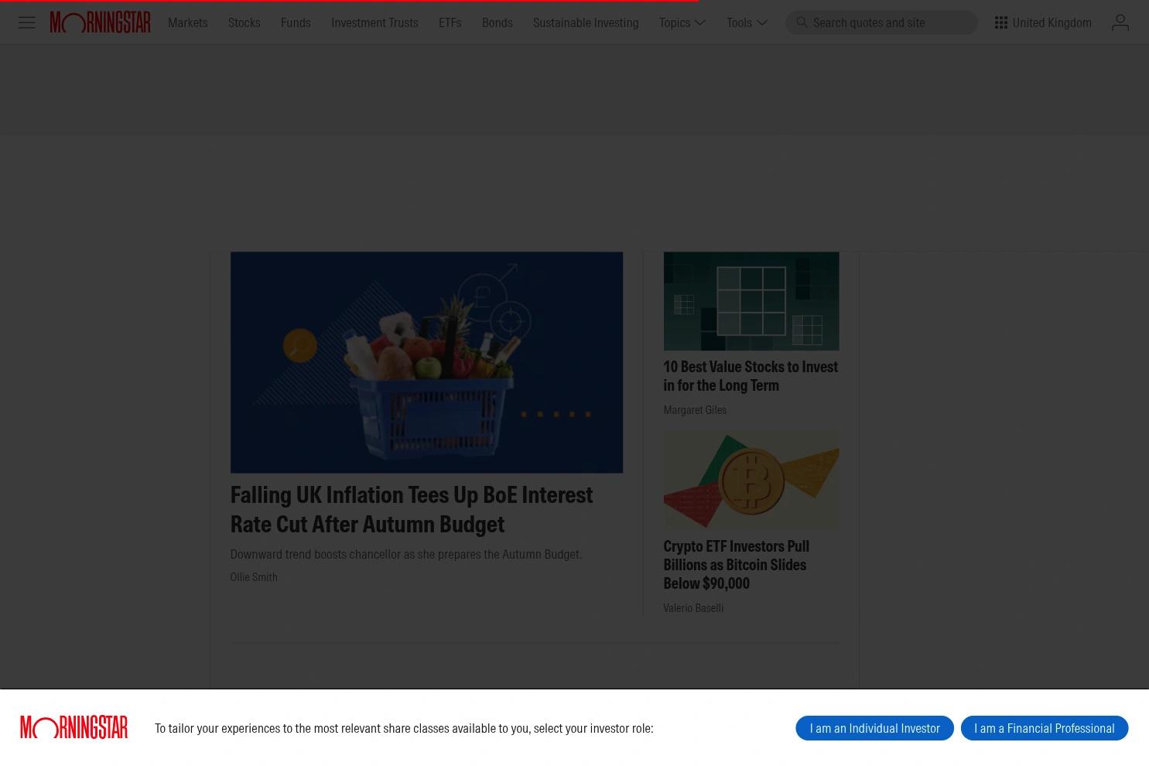Open the green grid squares thumbnail

(751, 301)
